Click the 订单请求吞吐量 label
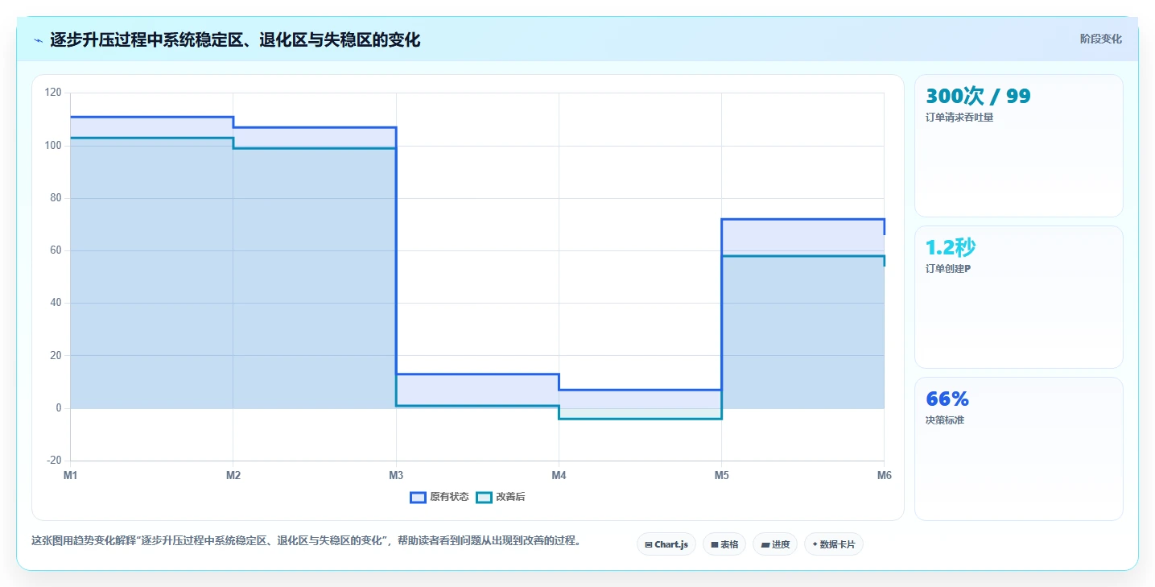Screen dimensions: 1155x587 pyautogui.click(x=959, y=117)
